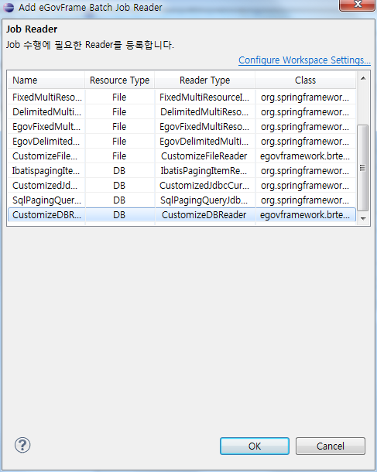Click the Eclipse icon in title bar

[x=9, y=7]
